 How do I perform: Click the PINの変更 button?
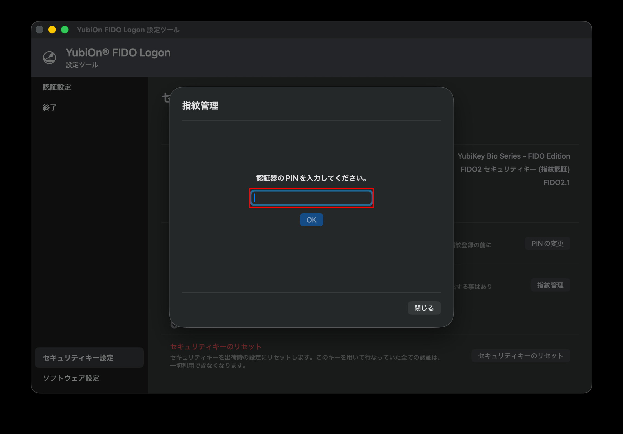(547, 243)
